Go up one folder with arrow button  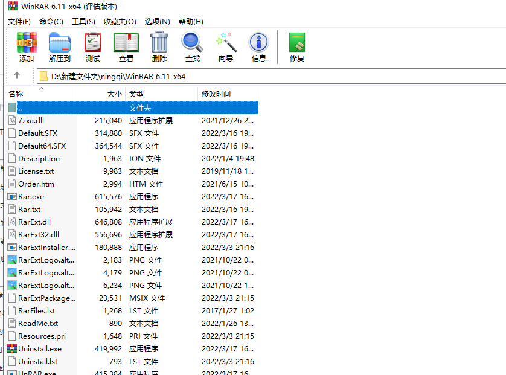pos(17,75)
